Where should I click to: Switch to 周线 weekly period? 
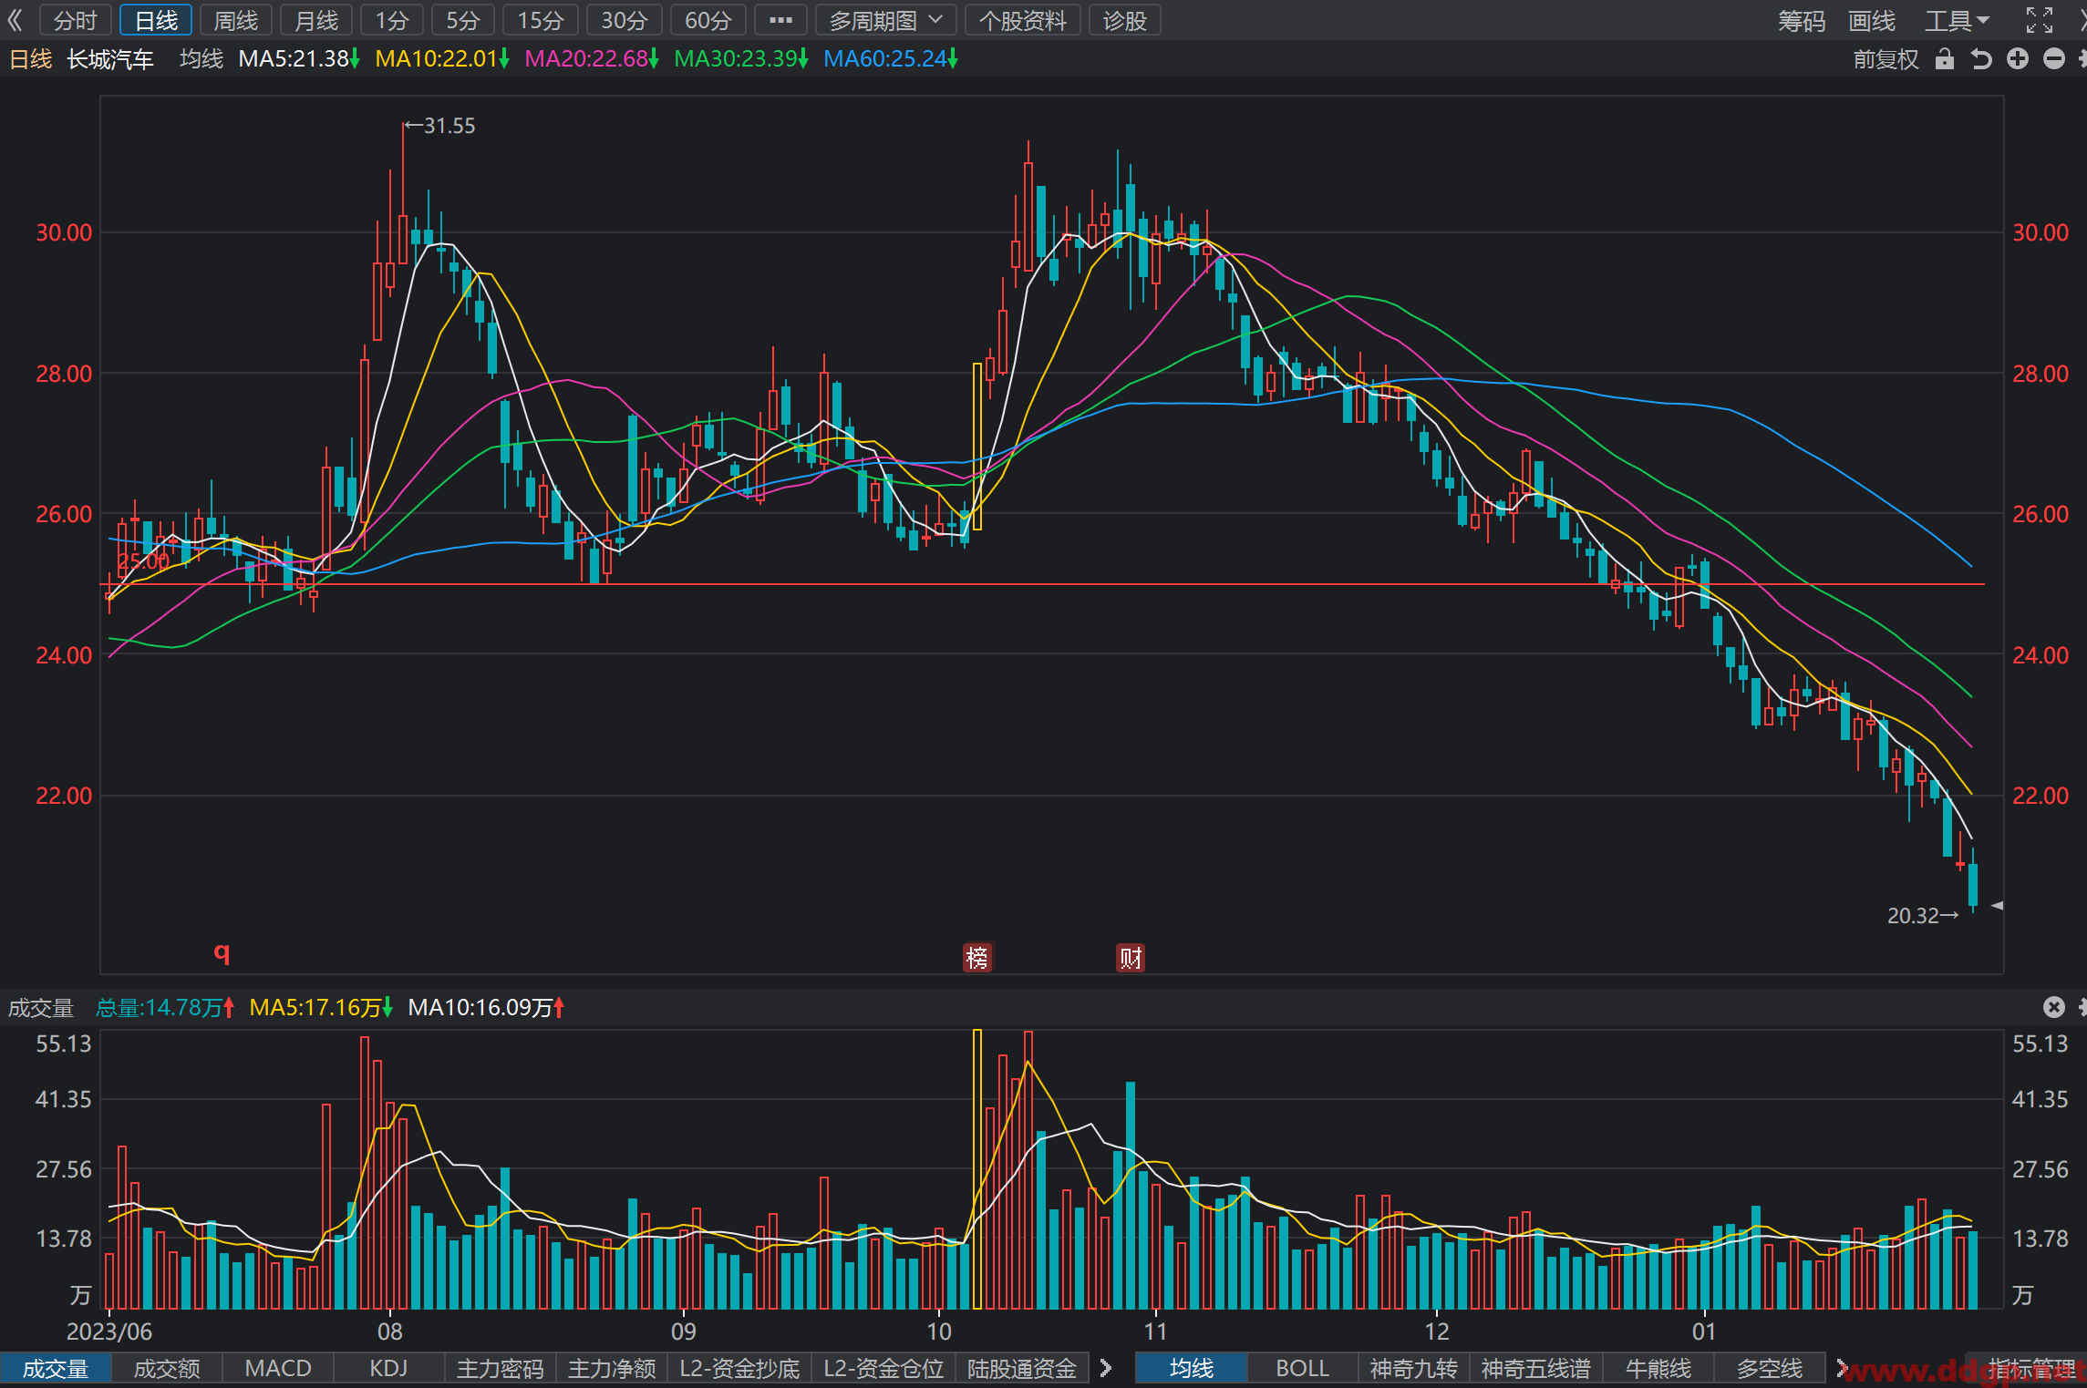pos(235,20)
